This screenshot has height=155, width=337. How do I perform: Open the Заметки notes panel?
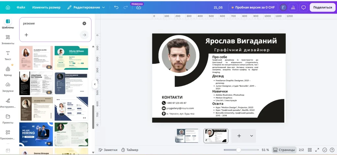(108, 150)
